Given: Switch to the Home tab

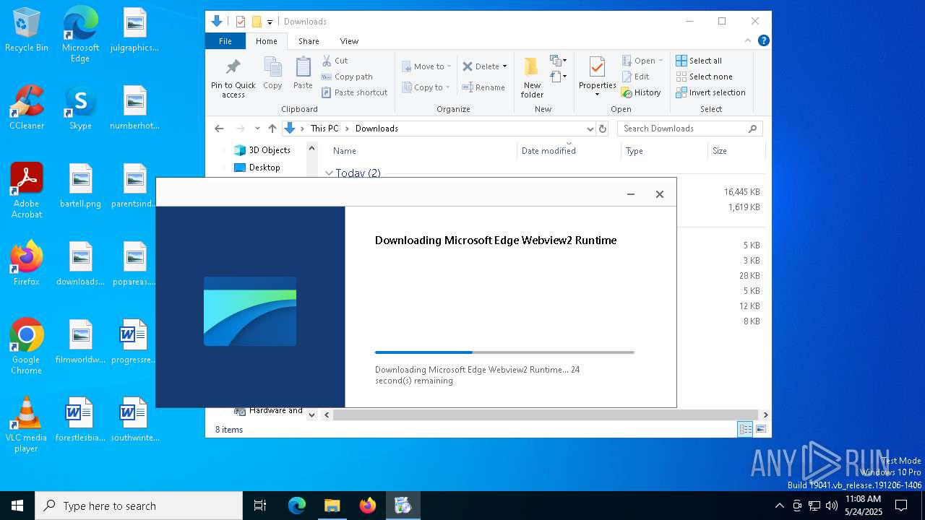Looking at the screenshot, I should click(266, 41).
